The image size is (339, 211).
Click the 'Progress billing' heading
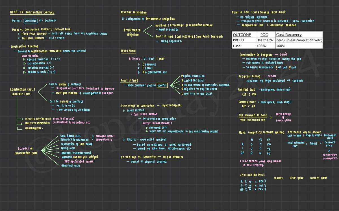click(x=249, y=77)
